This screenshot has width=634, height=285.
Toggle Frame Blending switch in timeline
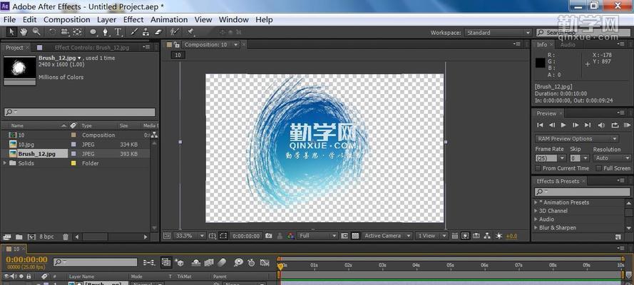[x=209, y=262]
